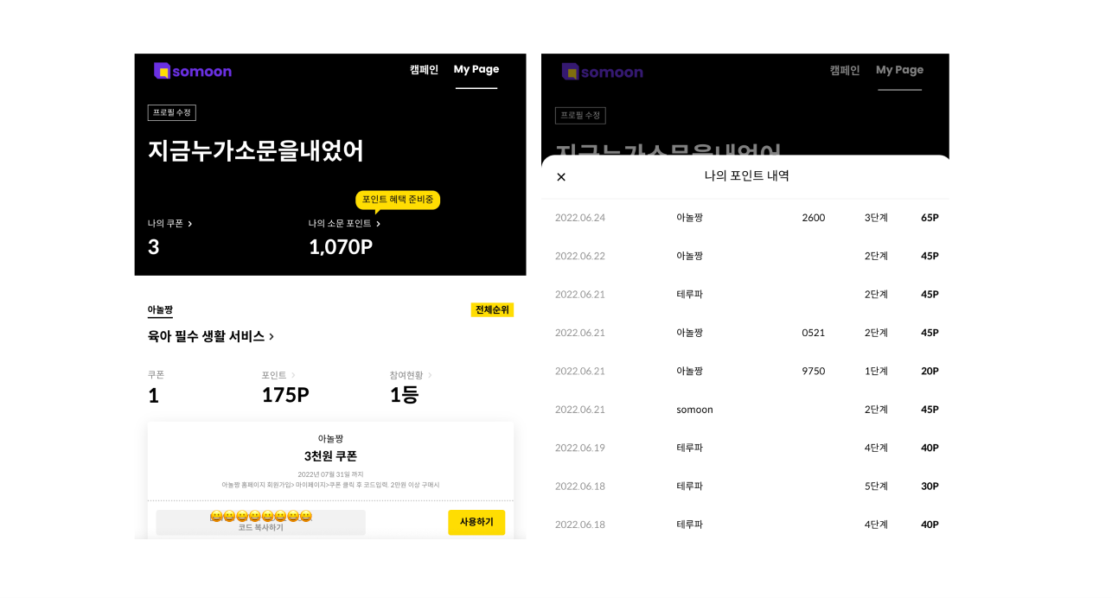The height and width of the screenshot is (598, 1112).
Task: Click the yellow 사용하기 button
Action: coord(476,522)
